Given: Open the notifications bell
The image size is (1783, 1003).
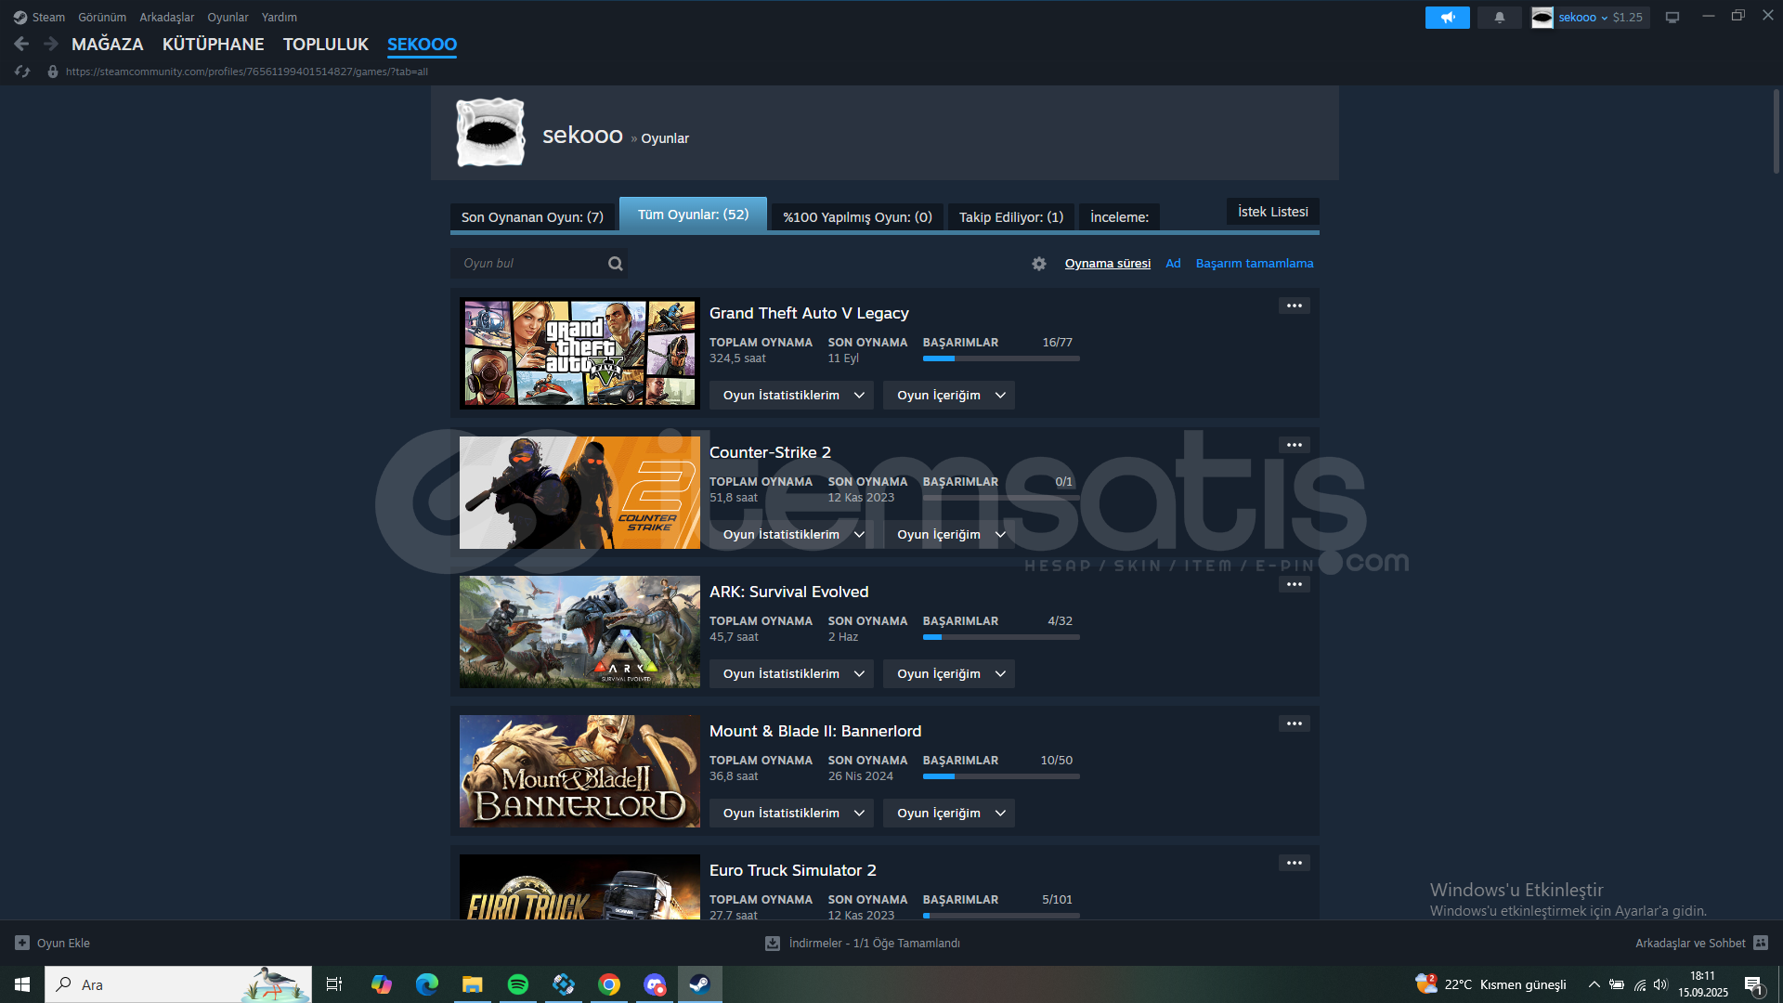Looking at the screenshot, I should [1499, 18].
